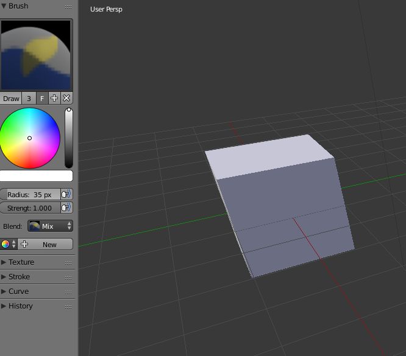
Task: Enable pressure sensitivity for Strength
Action: (66, 208)
